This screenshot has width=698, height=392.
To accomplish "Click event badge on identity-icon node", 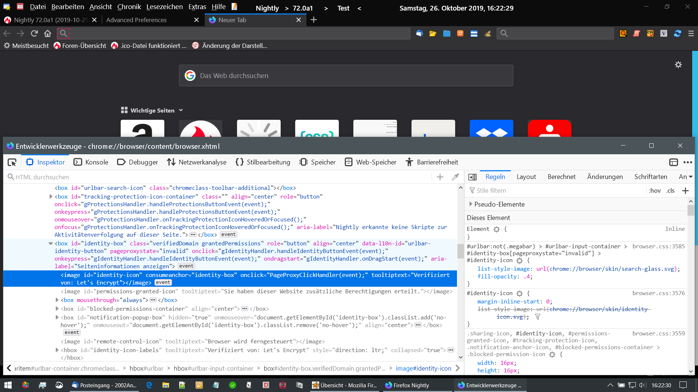I will point(163,283).
